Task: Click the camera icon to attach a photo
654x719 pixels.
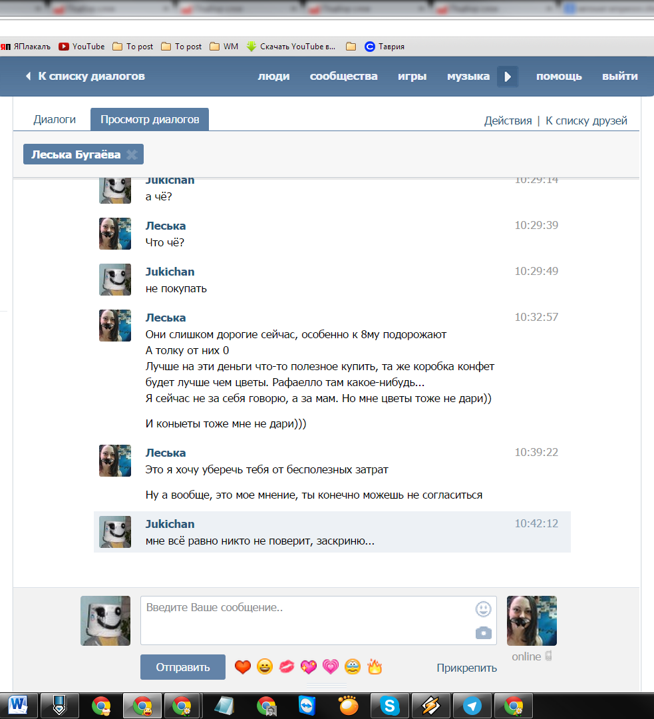Action: tap(483, 633)
